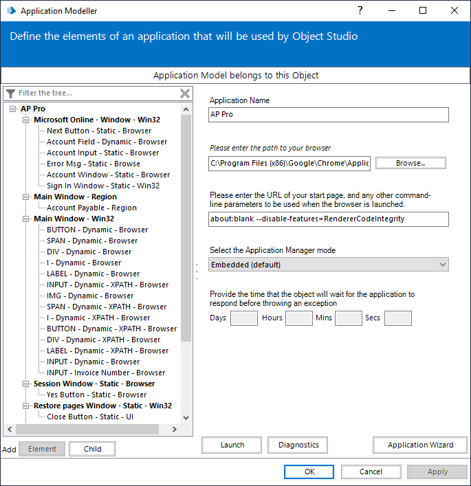471x486 pixels.
Task: Select INPUT - Dynamic - Browser element
Action: pyautogui.click(x=93, y=362)
